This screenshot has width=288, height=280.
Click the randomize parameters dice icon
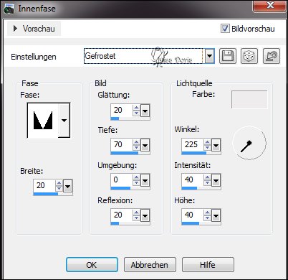[249, 56]
